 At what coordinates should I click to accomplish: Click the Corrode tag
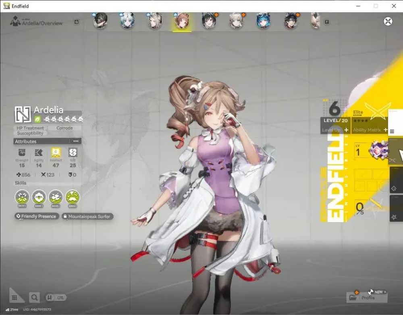click(64, 128)
